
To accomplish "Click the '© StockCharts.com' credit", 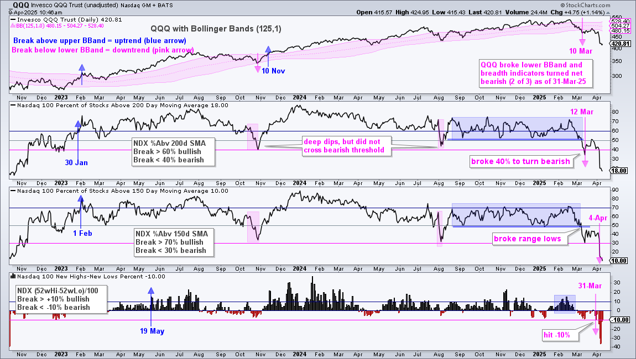I will click(585, 6).
